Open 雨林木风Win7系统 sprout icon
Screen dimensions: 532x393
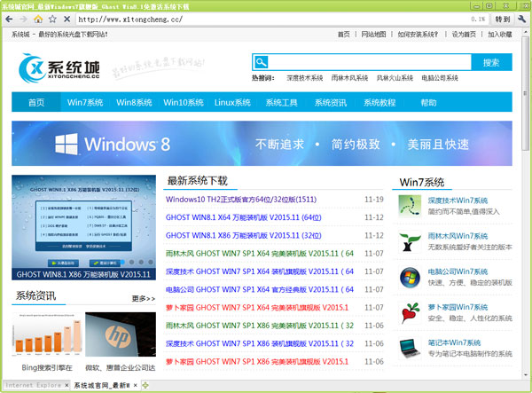click(x=410, y=241)
